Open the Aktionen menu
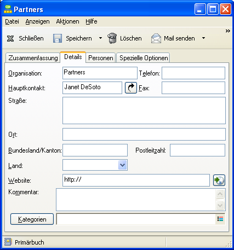Viewport: 234px width, 250px height. 67,21
